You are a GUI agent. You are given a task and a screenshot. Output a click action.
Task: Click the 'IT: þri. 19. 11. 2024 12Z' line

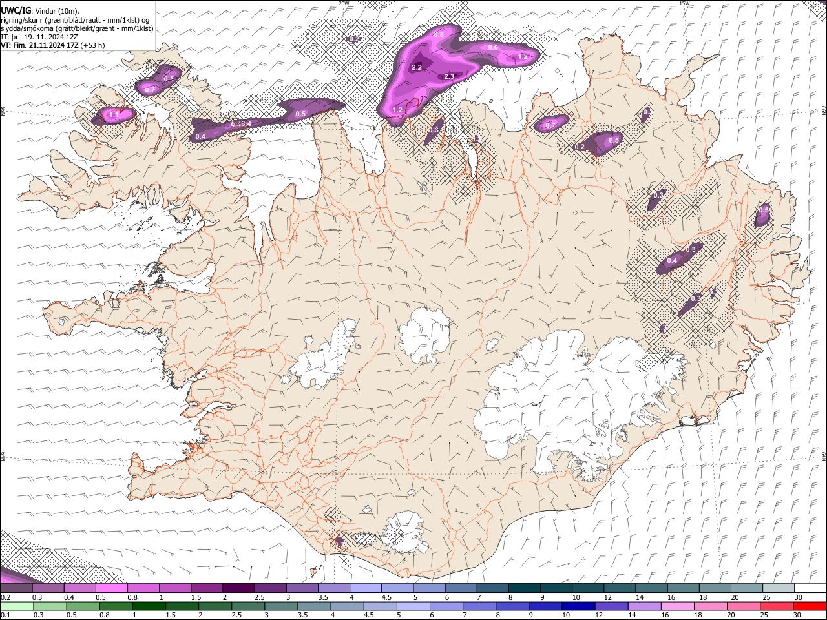pyautogui.click(x=39, y=37)
